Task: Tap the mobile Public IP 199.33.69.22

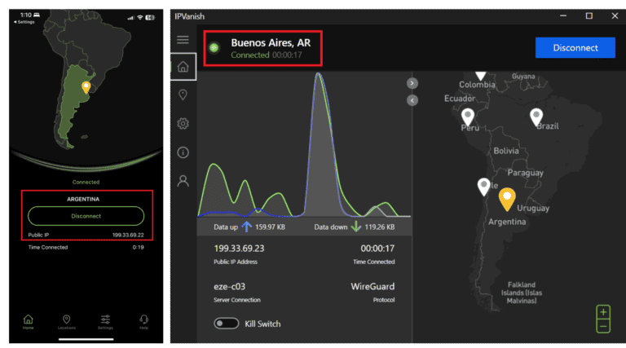Action: pos(86,235)
